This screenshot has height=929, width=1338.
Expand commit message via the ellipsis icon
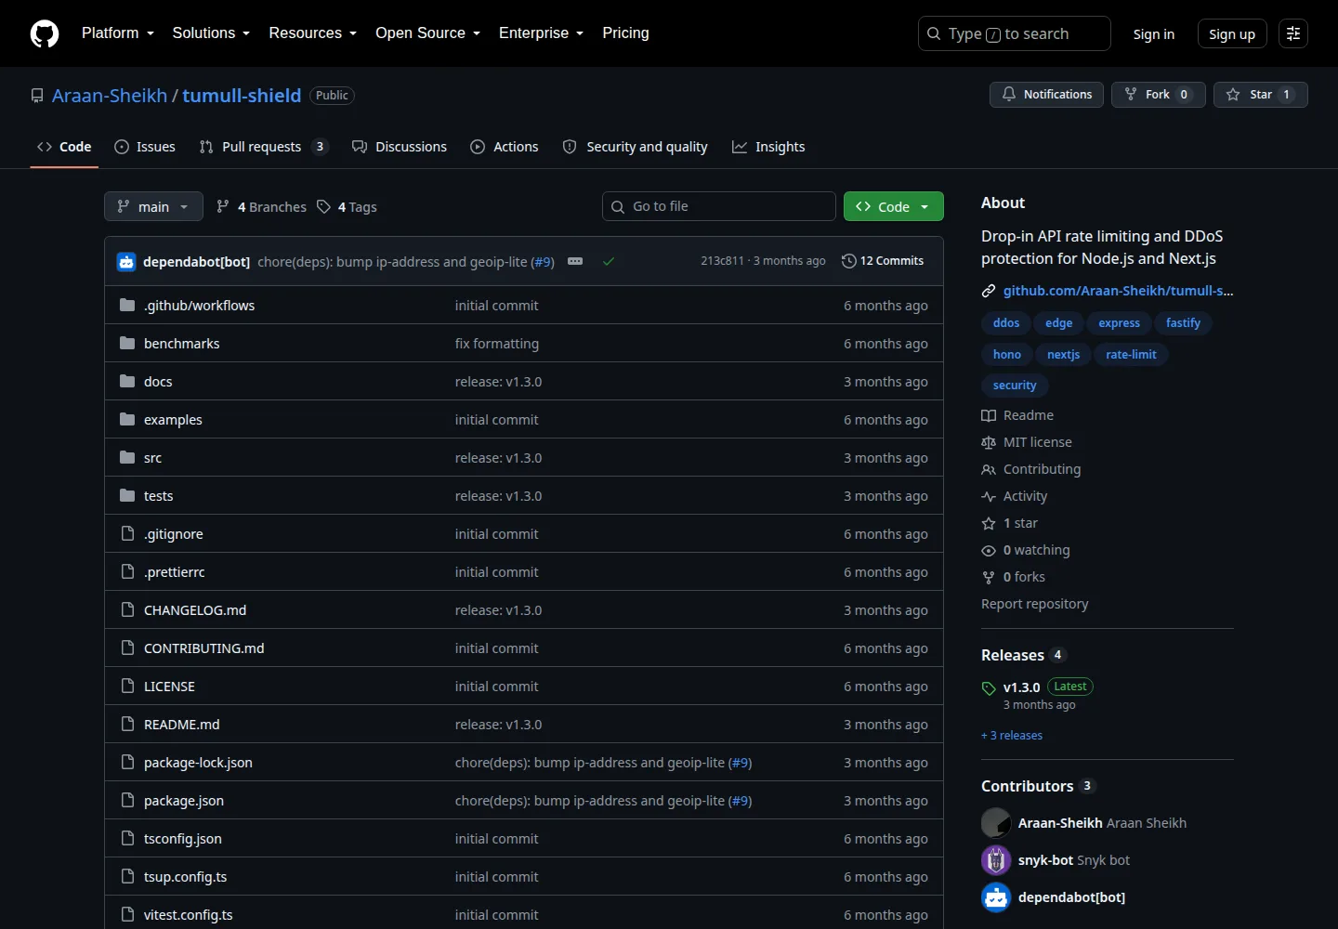[x=575, y=261]
